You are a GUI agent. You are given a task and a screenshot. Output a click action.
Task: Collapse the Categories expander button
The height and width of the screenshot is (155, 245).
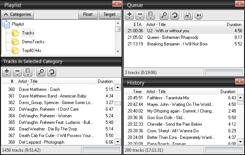click(17, 15)
